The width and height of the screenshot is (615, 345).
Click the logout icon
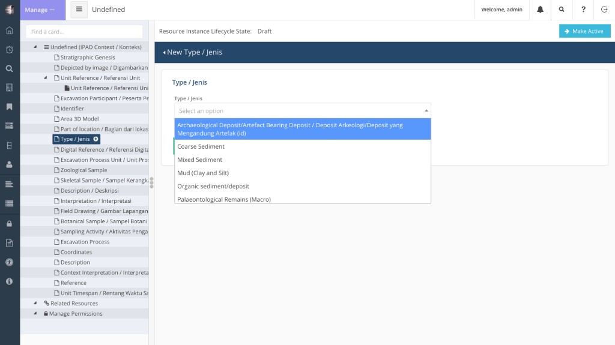pyautogui.click(x=604, y=10)
